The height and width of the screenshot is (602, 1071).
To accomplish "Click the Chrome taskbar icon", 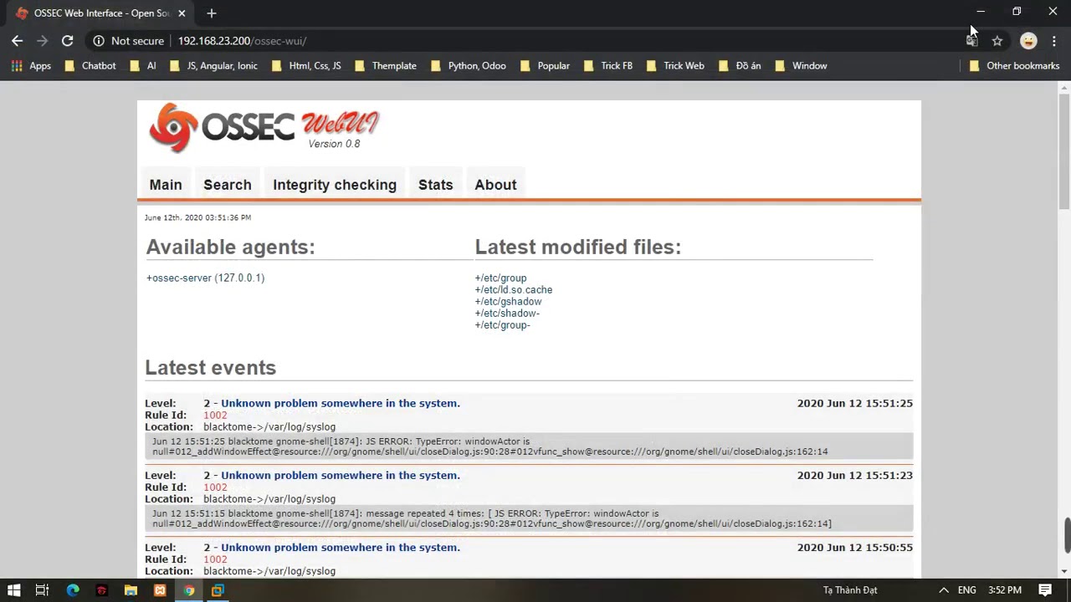I will [x=189, y=590].
